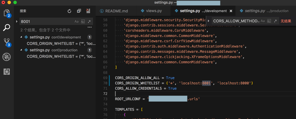
Task: Collapse conf/production settings.py results
Action: (21, 50)
